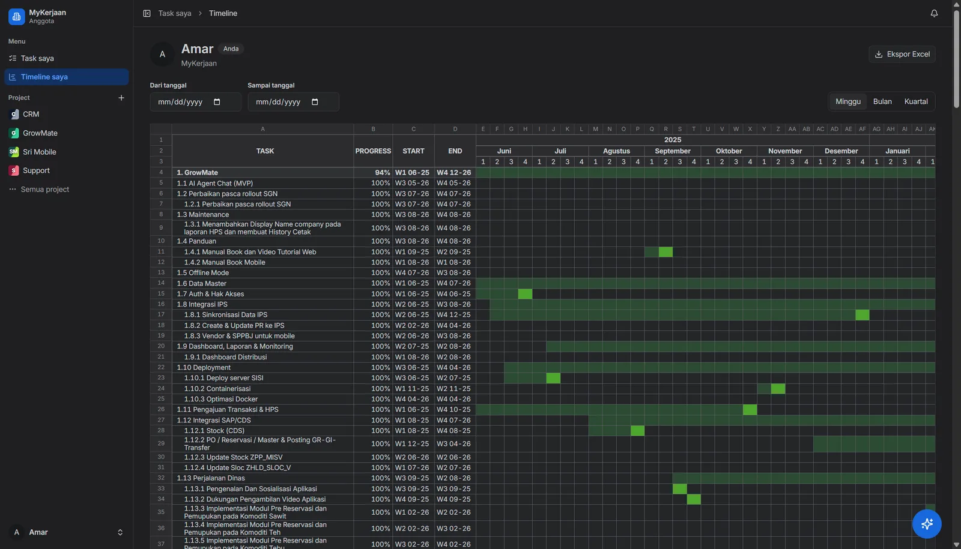Click the 'Anda' badge next to Amar
The image size is (961, 549).
pos(231,49)
